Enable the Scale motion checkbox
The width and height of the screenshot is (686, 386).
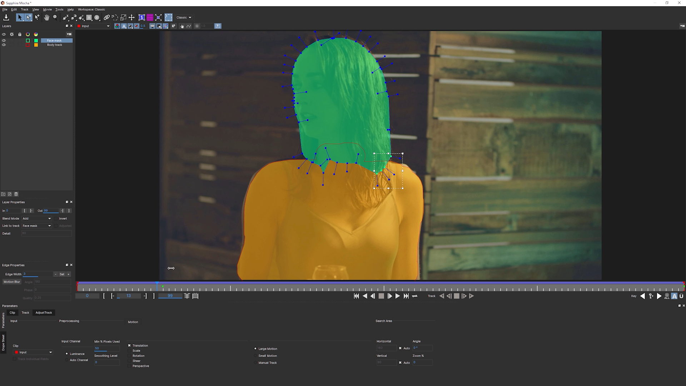130,351
